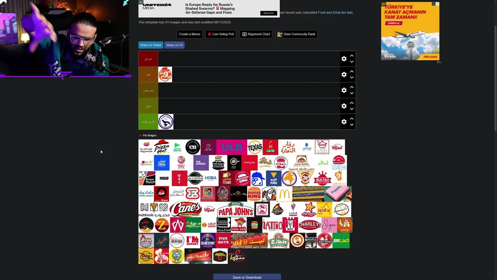Select the McDonald's golden arches logo

[285, 194]
